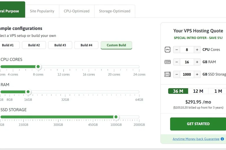The width and height of the screenshot is (226, 150).
Task: Click the SPECIAL INTRO OFFER - SAVE 5% text
Action: coord(198,38)
